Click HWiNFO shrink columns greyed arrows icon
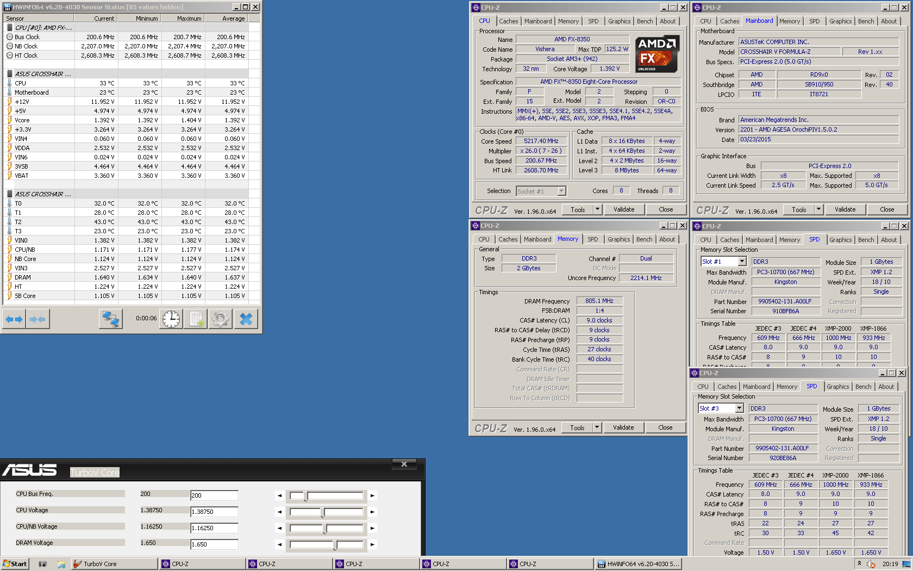Viewport: 913px width, 571px height. [37, 319]
